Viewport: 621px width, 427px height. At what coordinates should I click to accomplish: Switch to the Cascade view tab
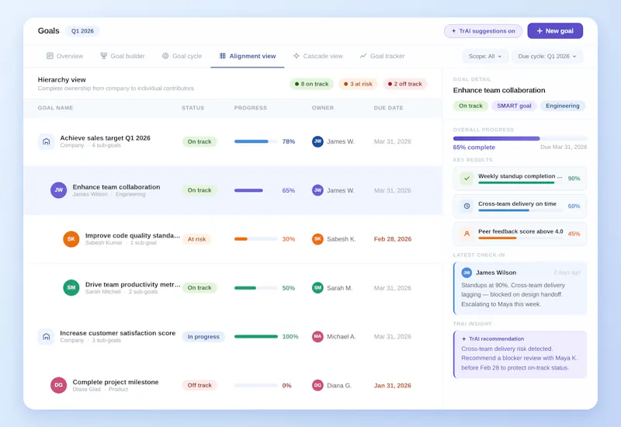[x=318, y=56]
